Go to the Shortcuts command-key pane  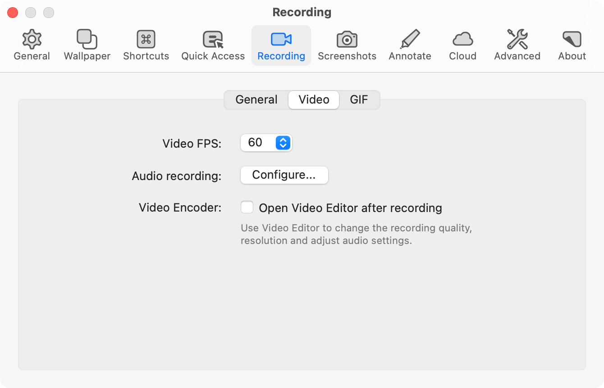[x=146, y=45]
